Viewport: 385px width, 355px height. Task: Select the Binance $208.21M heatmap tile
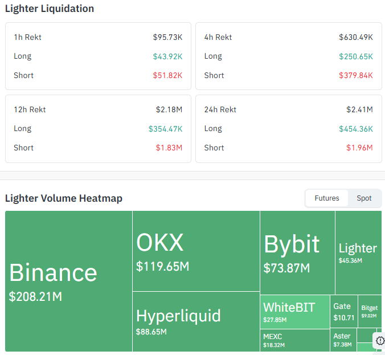point(68,281)
